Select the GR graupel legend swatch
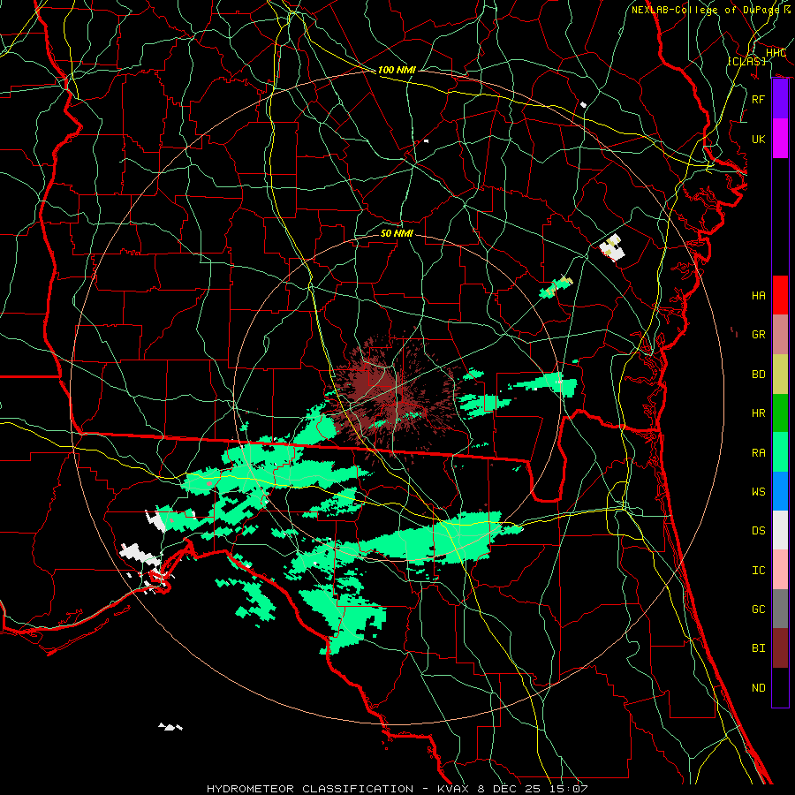 click(780, 334)
